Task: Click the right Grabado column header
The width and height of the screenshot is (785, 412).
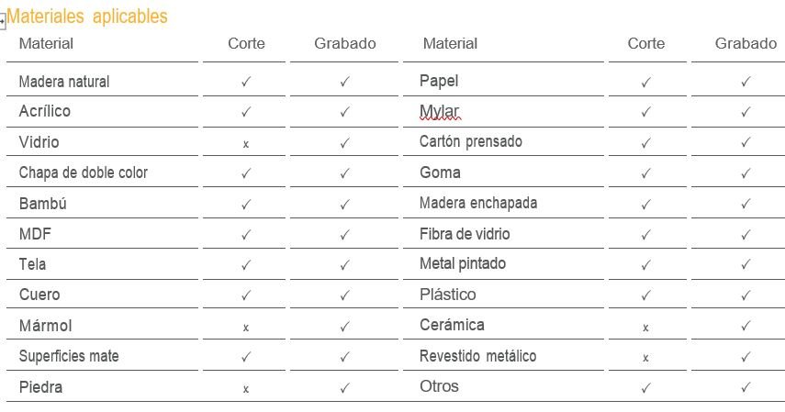Action: pos(746,43)
